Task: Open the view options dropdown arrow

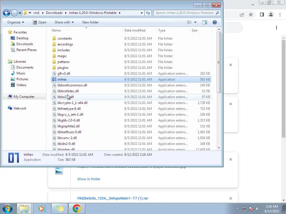Action: (195, 22)
